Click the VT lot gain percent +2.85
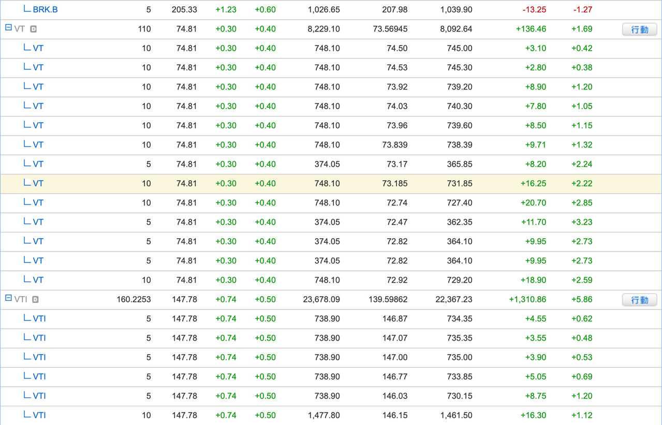 (582, 203)
